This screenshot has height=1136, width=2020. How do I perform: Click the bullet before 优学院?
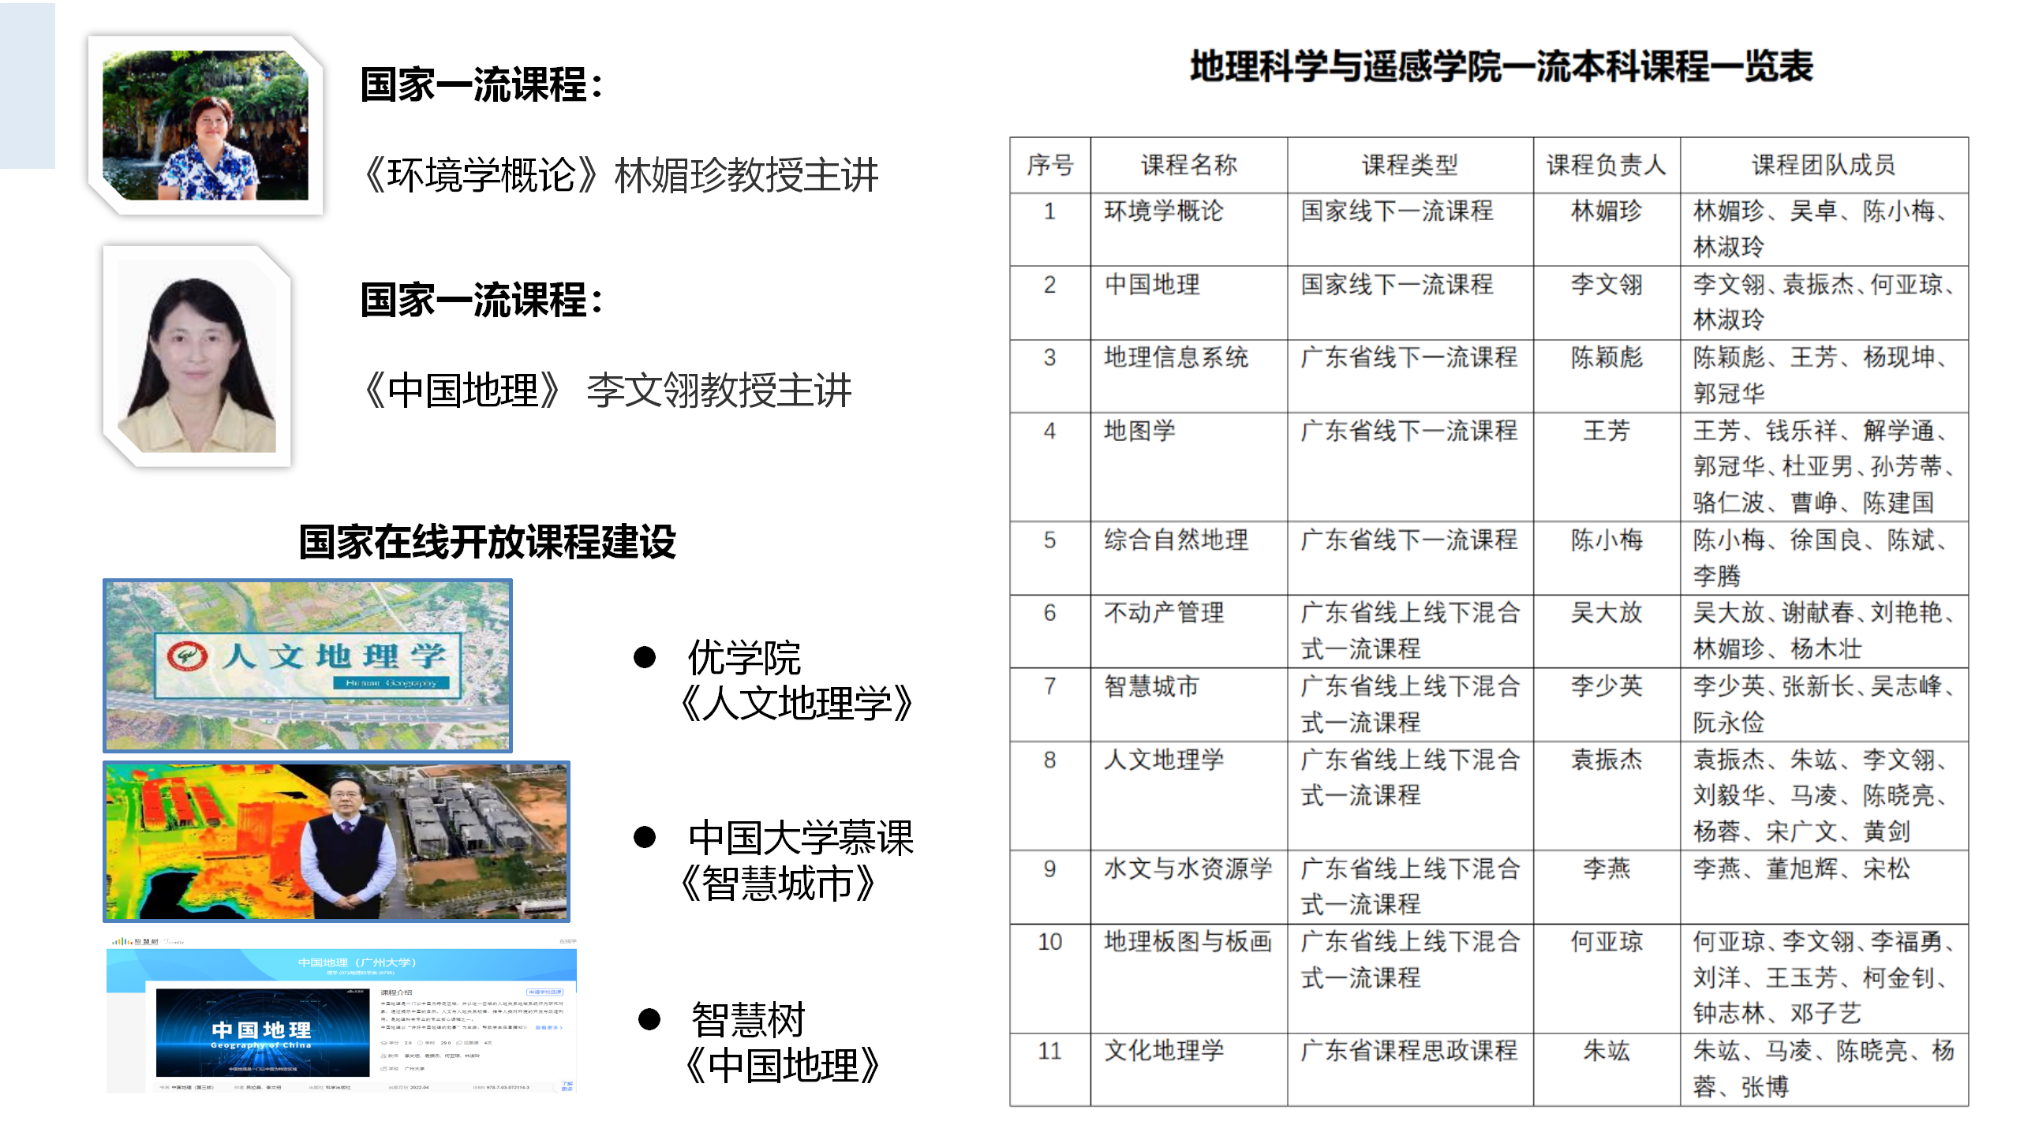(x=645, y=657)
